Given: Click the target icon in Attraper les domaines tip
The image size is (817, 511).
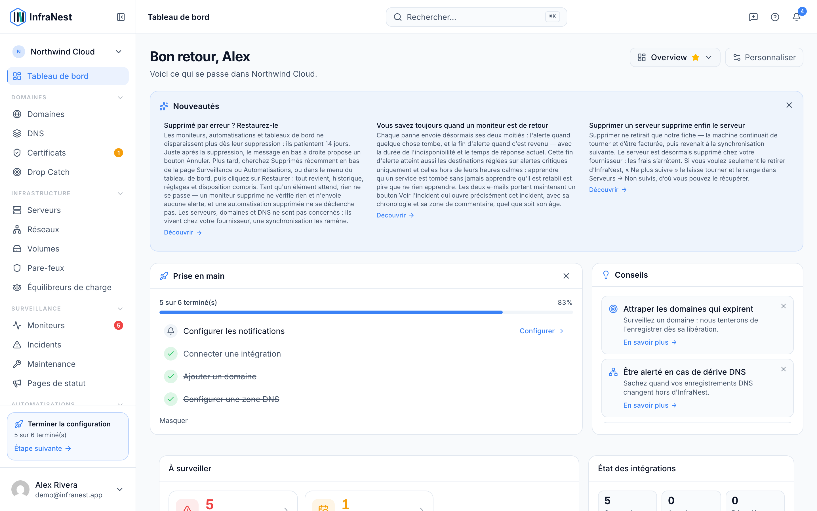Looking at the screenshot, I should coord(613,309).
